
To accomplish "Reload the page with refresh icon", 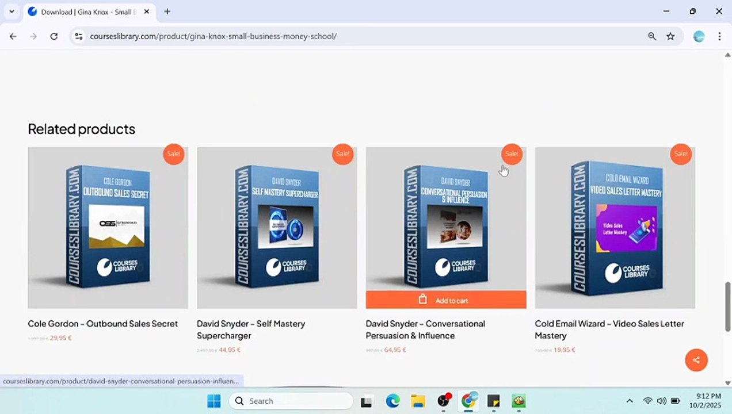I will (x=54, y=36).
